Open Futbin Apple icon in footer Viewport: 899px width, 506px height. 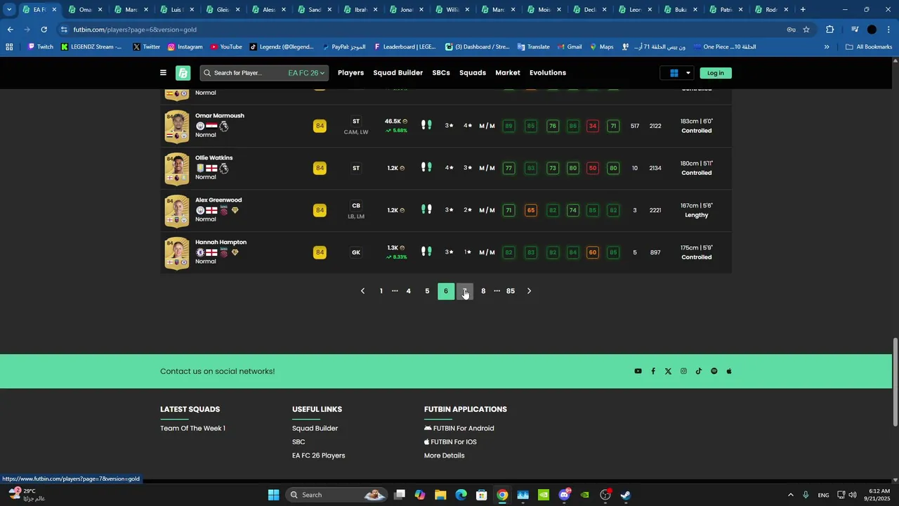coord(729,371)
